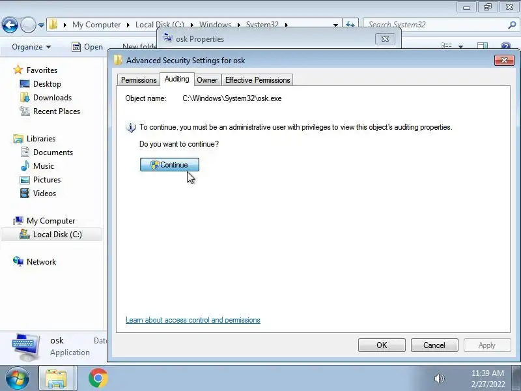Select Favorites in the navigation pane
The image size is (521, 391).
click(42, 70)
